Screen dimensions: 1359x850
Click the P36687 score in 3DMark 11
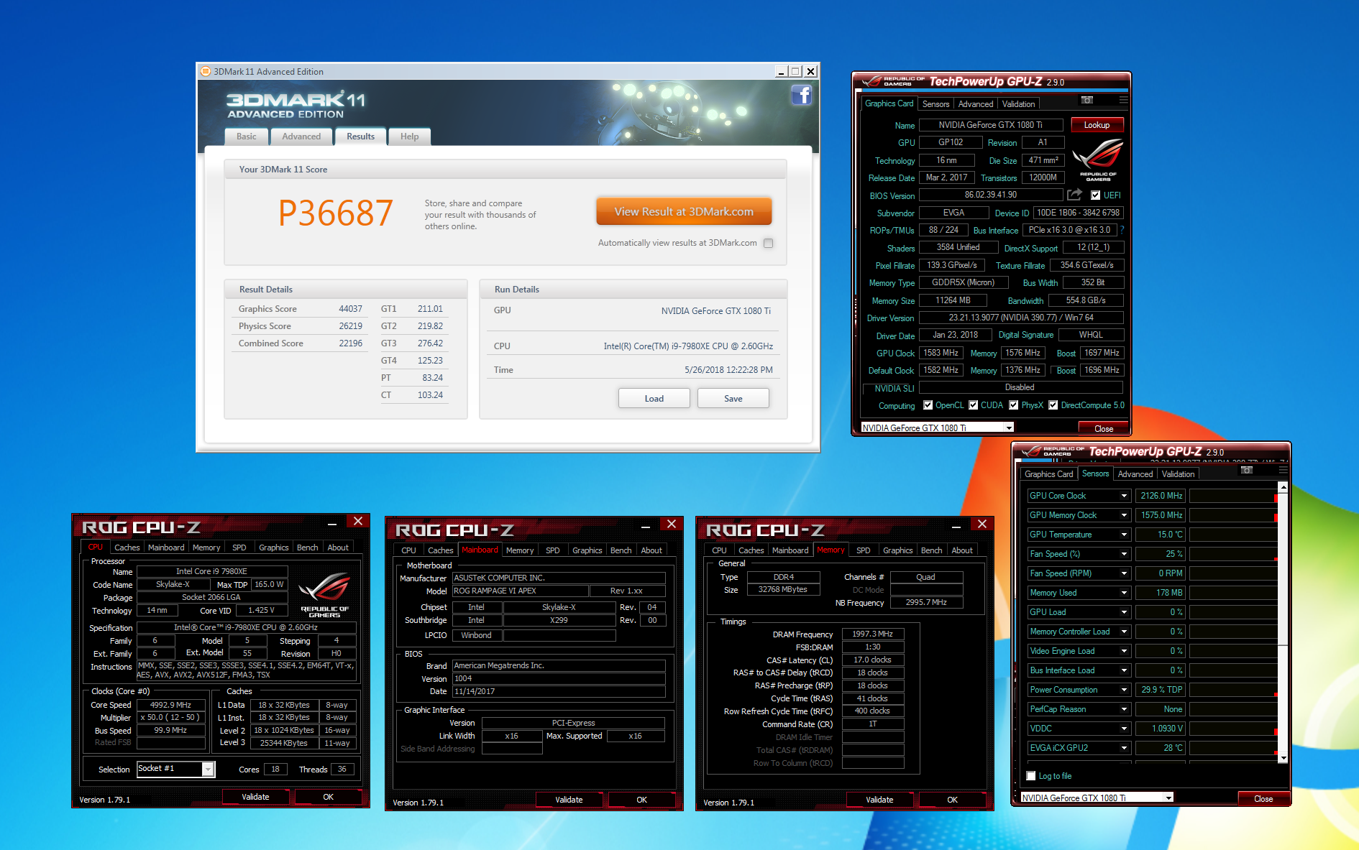coord(336,213)
